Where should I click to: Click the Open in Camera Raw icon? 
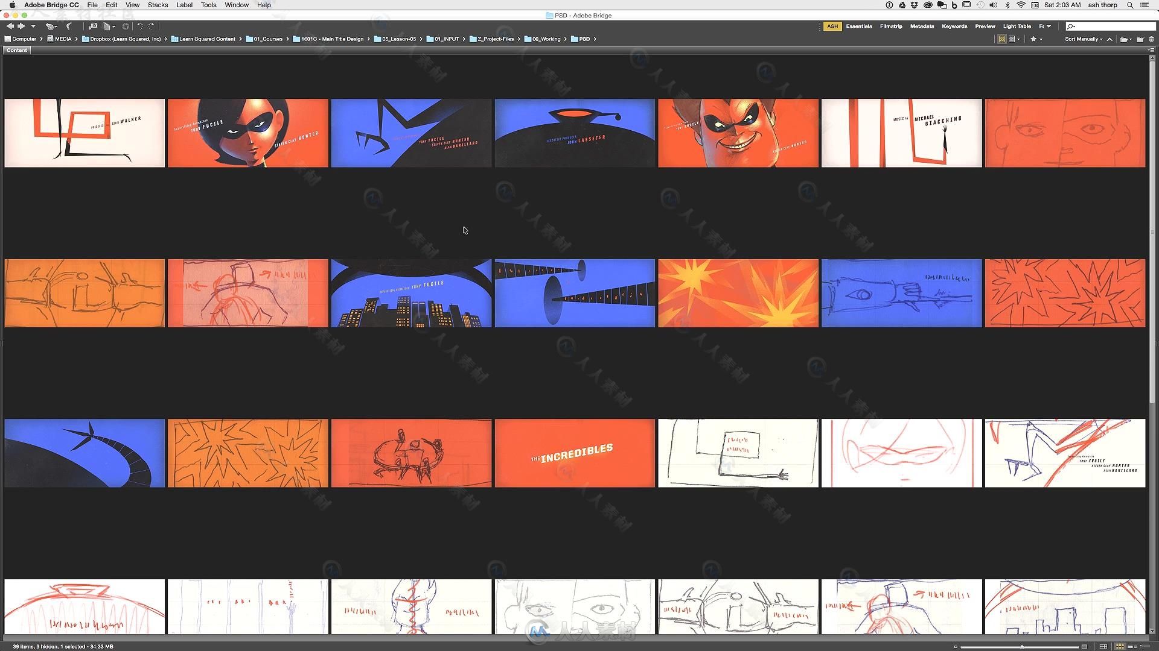click(x=126, y=27)
